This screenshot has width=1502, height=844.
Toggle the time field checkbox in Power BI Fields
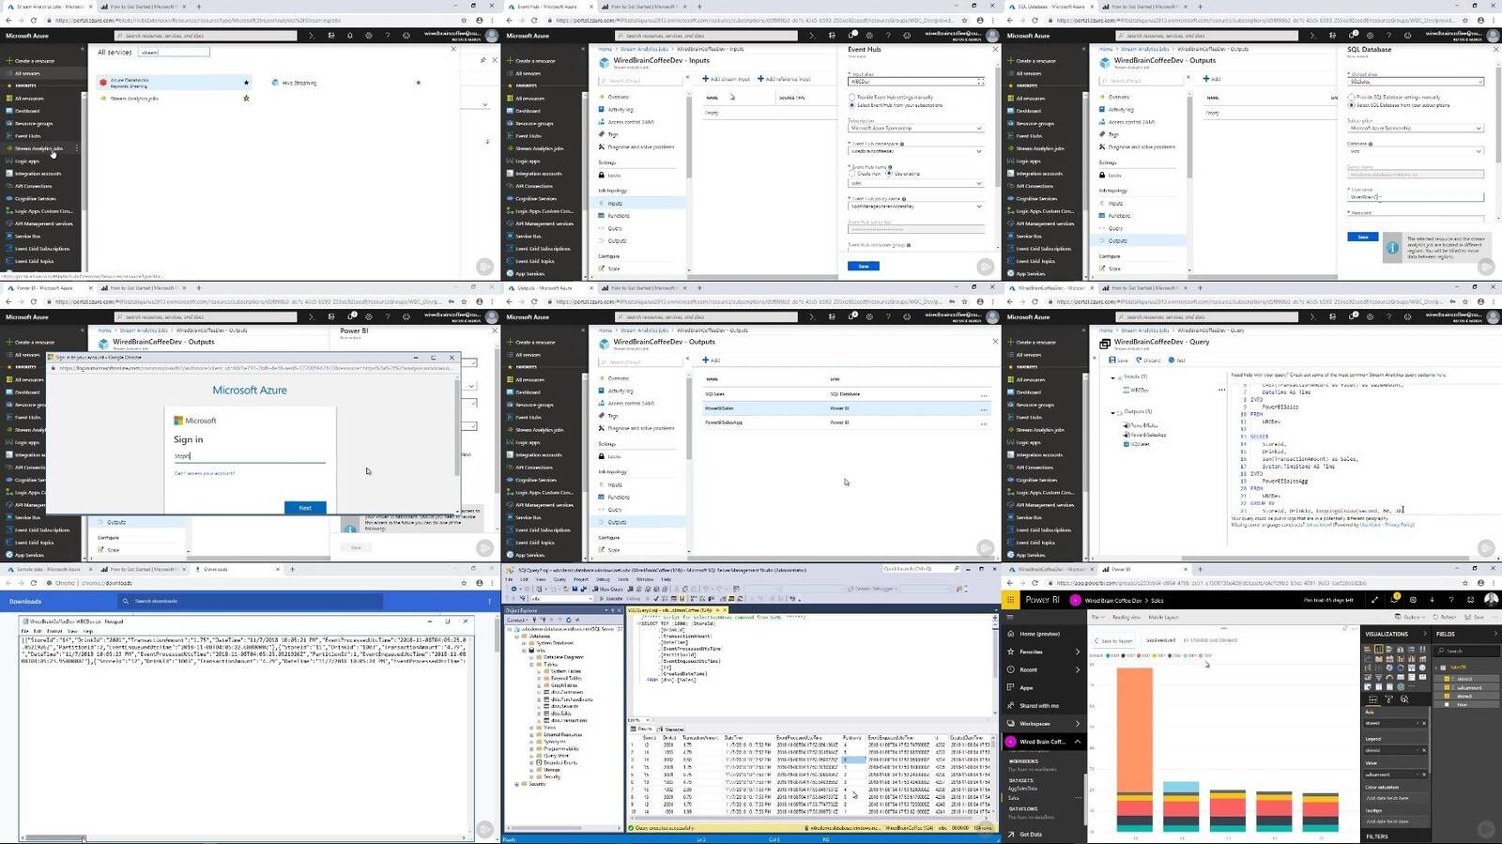click(1448, 704)
